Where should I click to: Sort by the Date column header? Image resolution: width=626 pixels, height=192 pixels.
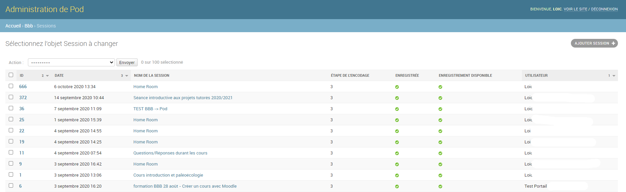59,75
